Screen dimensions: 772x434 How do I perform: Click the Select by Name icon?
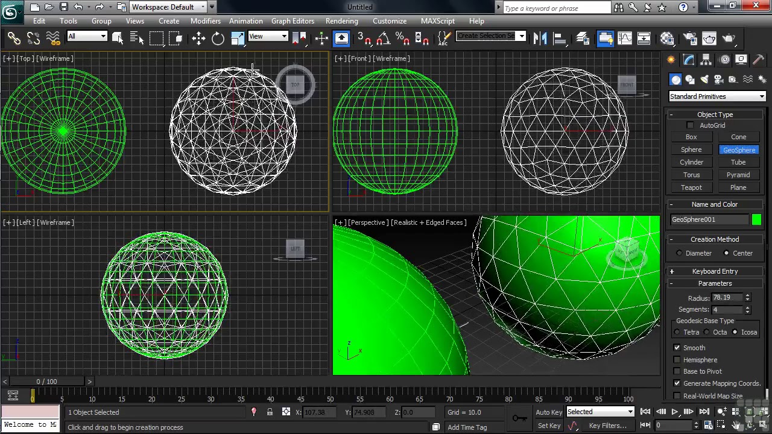pos(137,39)
